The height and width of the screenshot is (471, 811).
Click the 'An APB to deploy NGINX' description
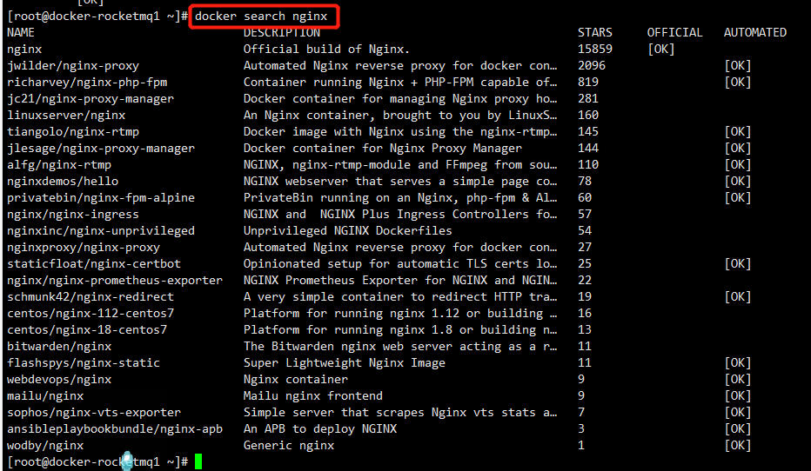point(319,429)
